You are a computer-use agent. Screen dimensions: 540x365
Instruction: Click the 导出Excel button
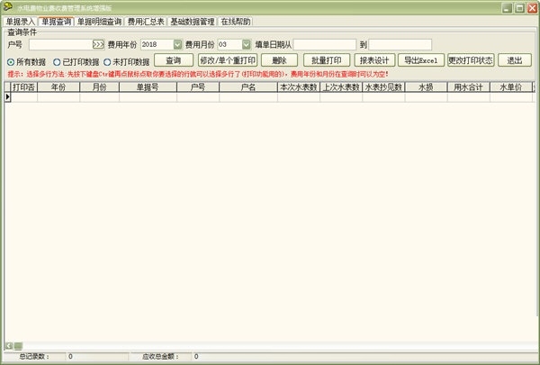(x=421, y=60)
